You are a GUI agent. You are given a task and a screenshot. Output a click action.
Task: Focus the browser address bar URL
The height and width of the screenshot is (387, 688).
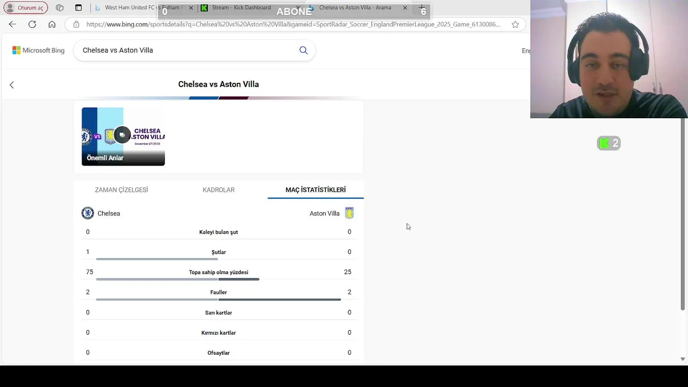click(293, 24)
